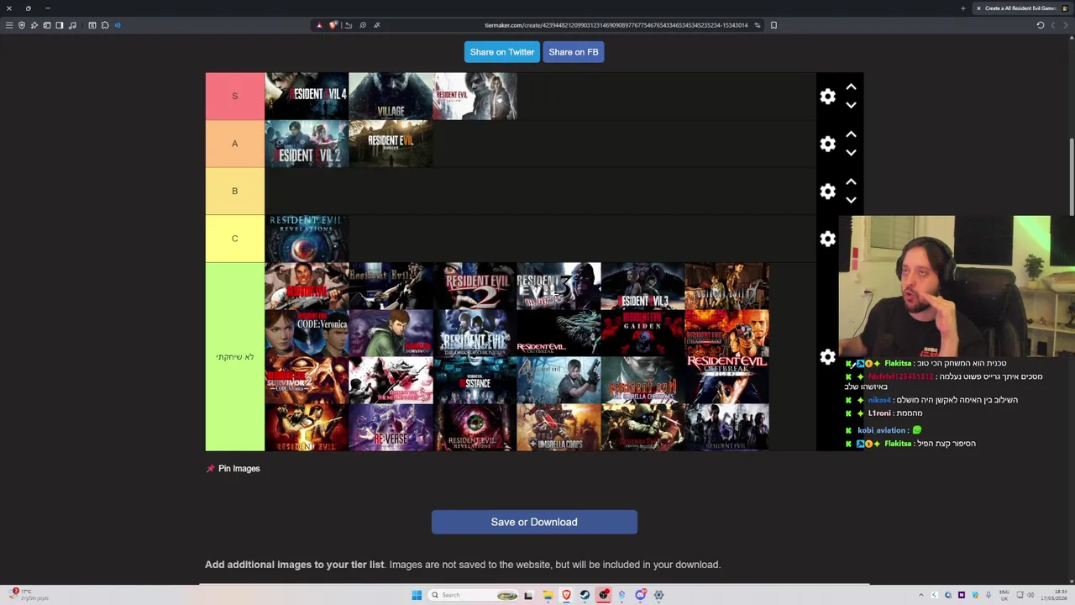Open a new browser tab with plus
The image size is (1075, 605).
963,8
